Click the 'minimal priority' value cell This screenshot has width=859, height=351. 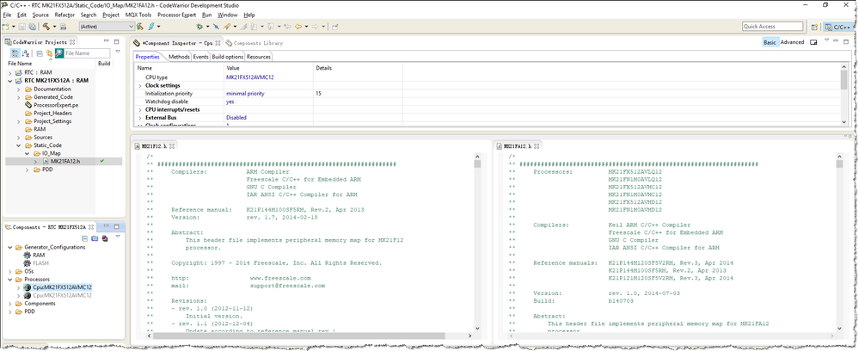[x=245, y=94]
